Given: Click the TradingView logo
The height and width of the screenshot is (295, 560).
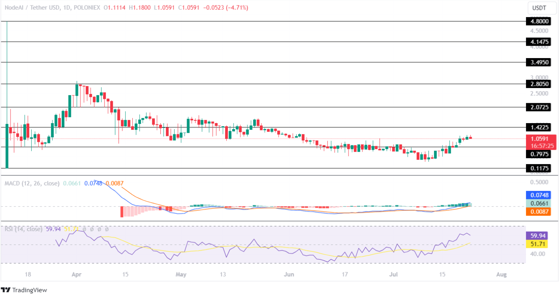Looking at the screenshot, I should (24, 290).
